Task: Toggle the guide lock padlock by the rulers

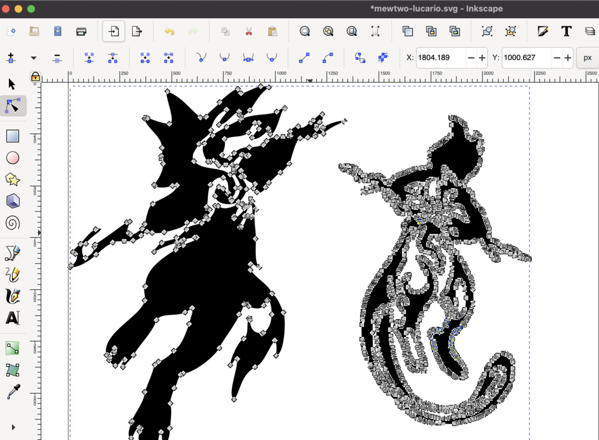Action: 35,77
